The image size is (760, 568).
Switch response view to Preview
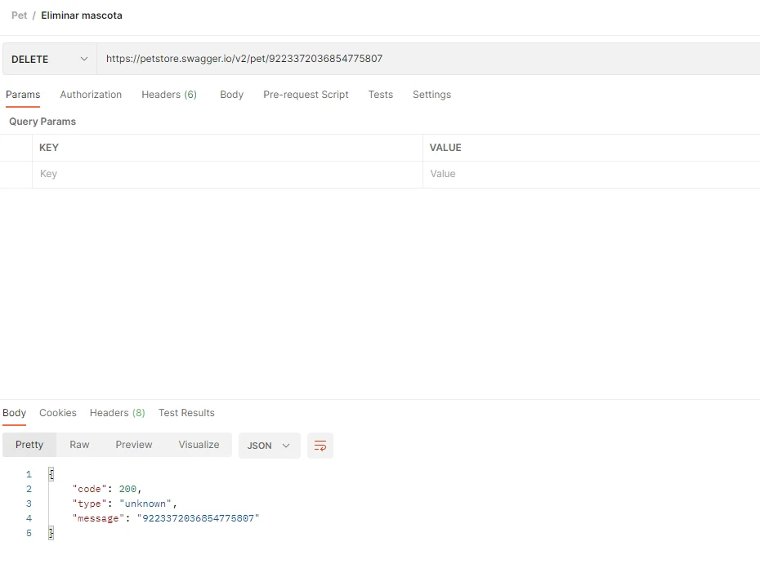(134, 445)
